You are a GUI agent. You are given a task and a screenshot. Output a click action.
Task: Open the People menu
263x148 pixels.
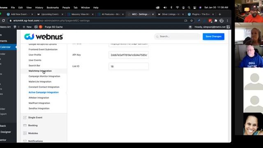(66, 7)
